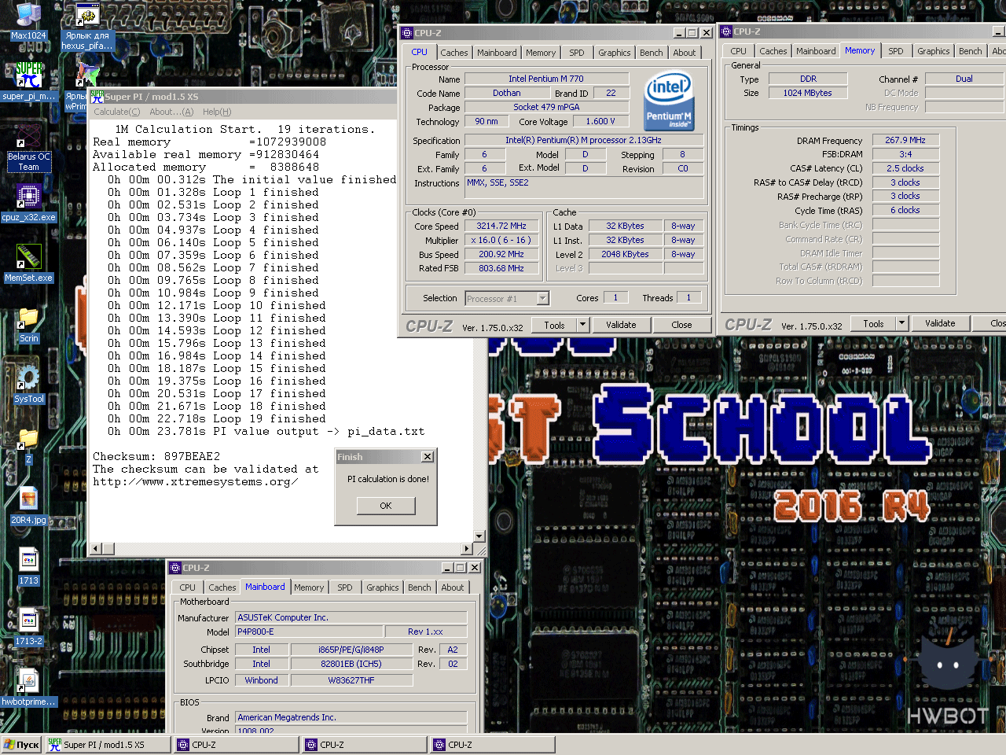Click Tools button in CPU window
The height and width of the screenshot is (755, 1006).
click(x=554, y=325)
